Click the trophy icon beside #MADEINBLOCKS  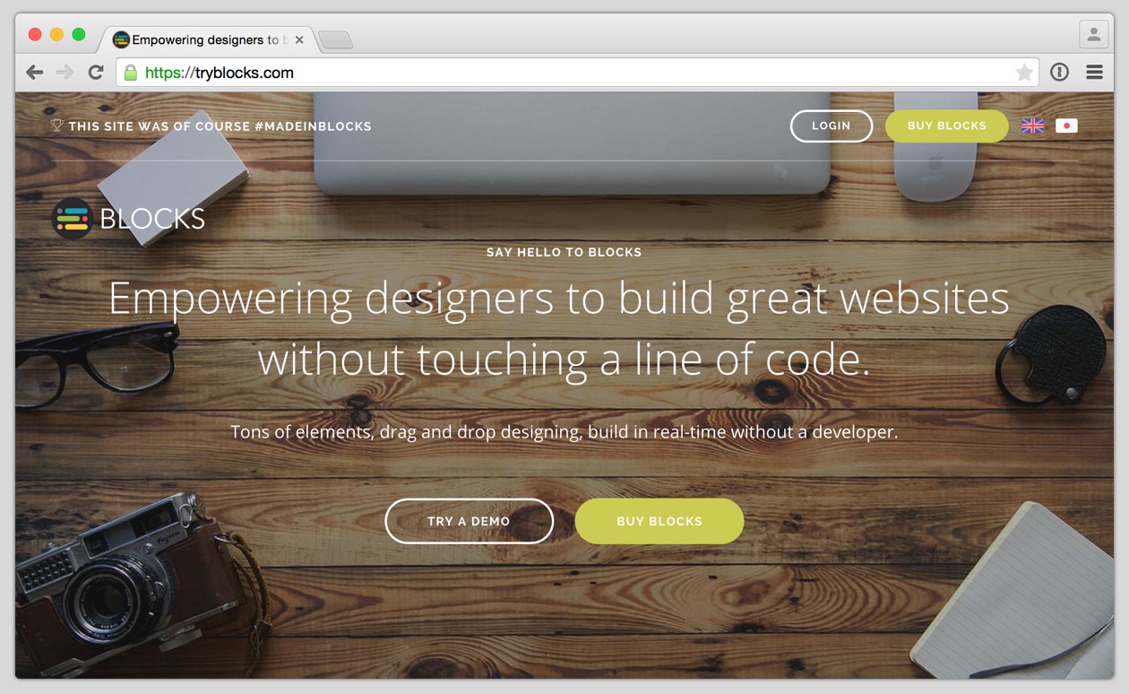point(57,126)
